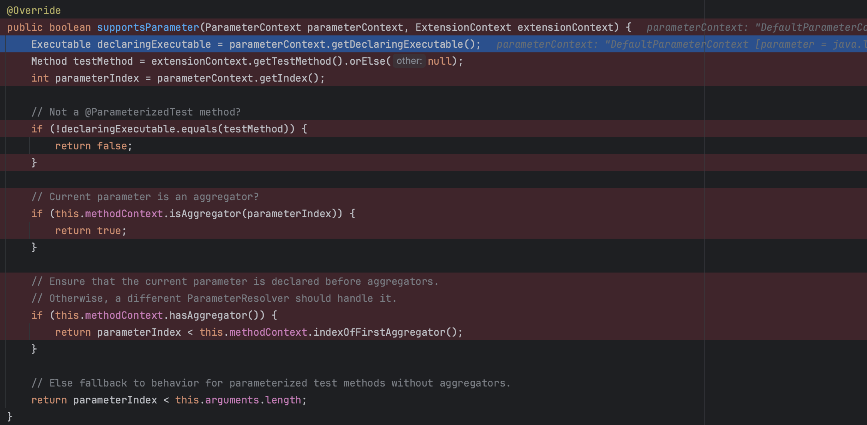Click the isAggregator method call
Viewport: 867px width, 425px height.
(205, 214)
